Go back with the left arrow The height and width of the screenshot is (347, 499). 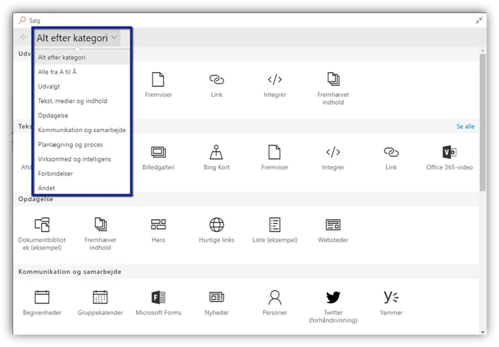(24, 37)
